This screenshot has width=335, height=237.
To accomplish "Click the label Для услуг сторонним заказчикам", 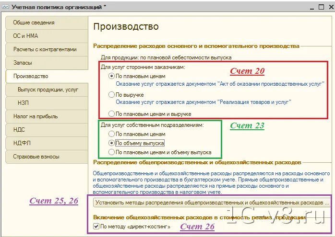I will pos(143,67).
